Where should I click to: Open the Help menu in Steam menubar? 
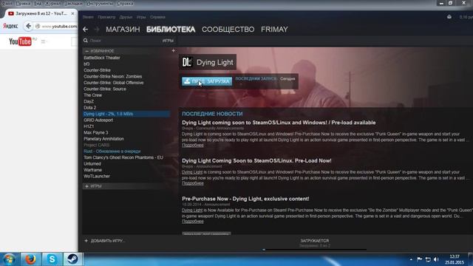tap(157, 17)
